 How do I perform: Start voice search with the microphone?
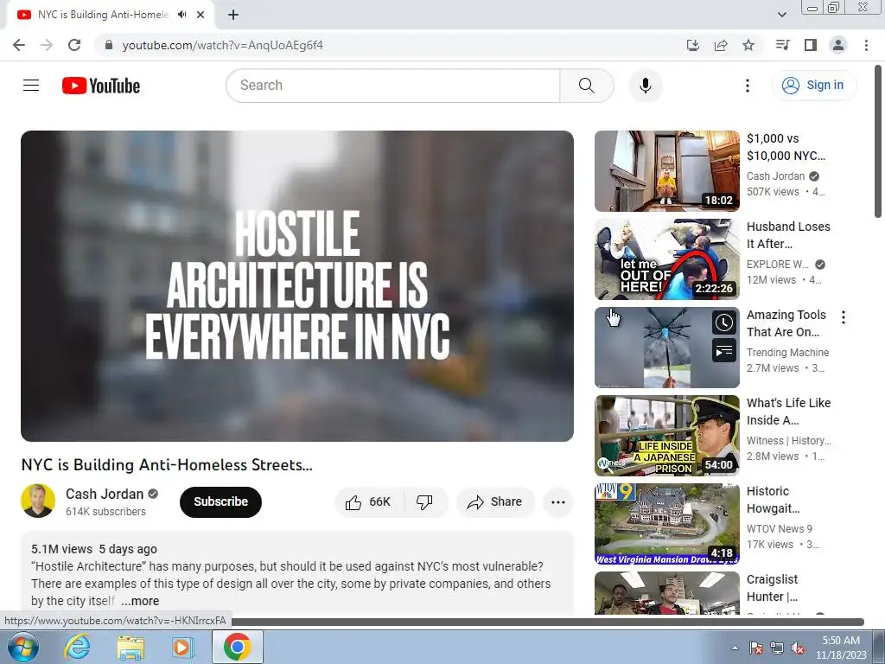coord(645,86)
